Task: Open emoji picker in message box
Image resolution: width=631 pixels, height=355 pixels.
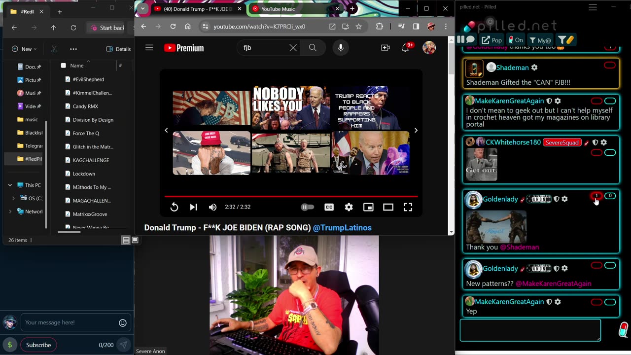Action: pyautogui.click(x=122, y=323)
